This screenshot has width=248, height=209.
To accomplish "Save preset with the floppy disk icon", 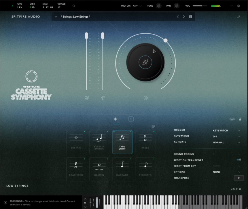I will click(190, 16).
